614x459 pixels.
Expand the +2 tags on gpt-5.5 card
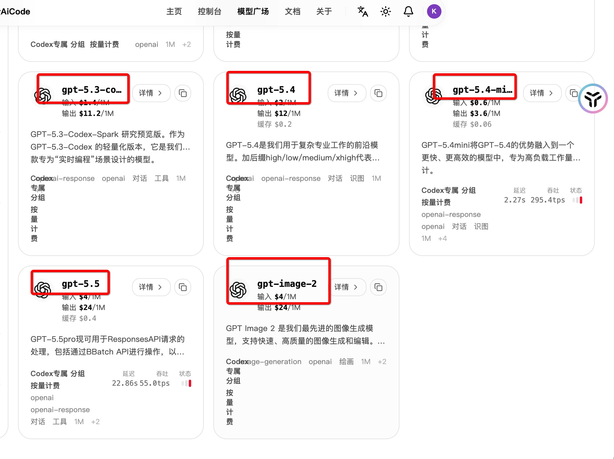[95, 422]
